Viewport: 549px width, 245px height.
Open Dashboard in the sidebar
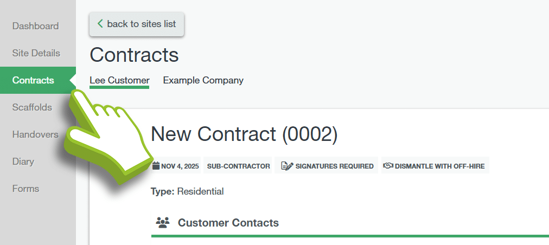pos(35,26)
